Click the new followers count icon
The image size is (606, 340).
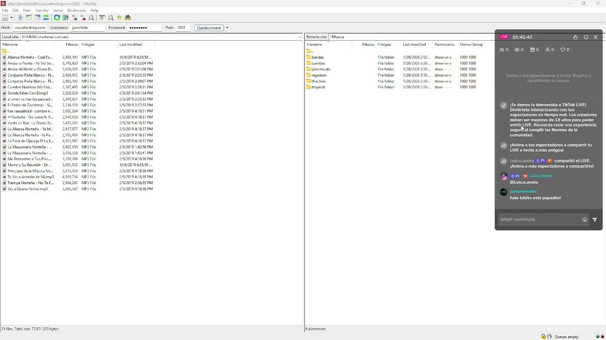(547, 50)
